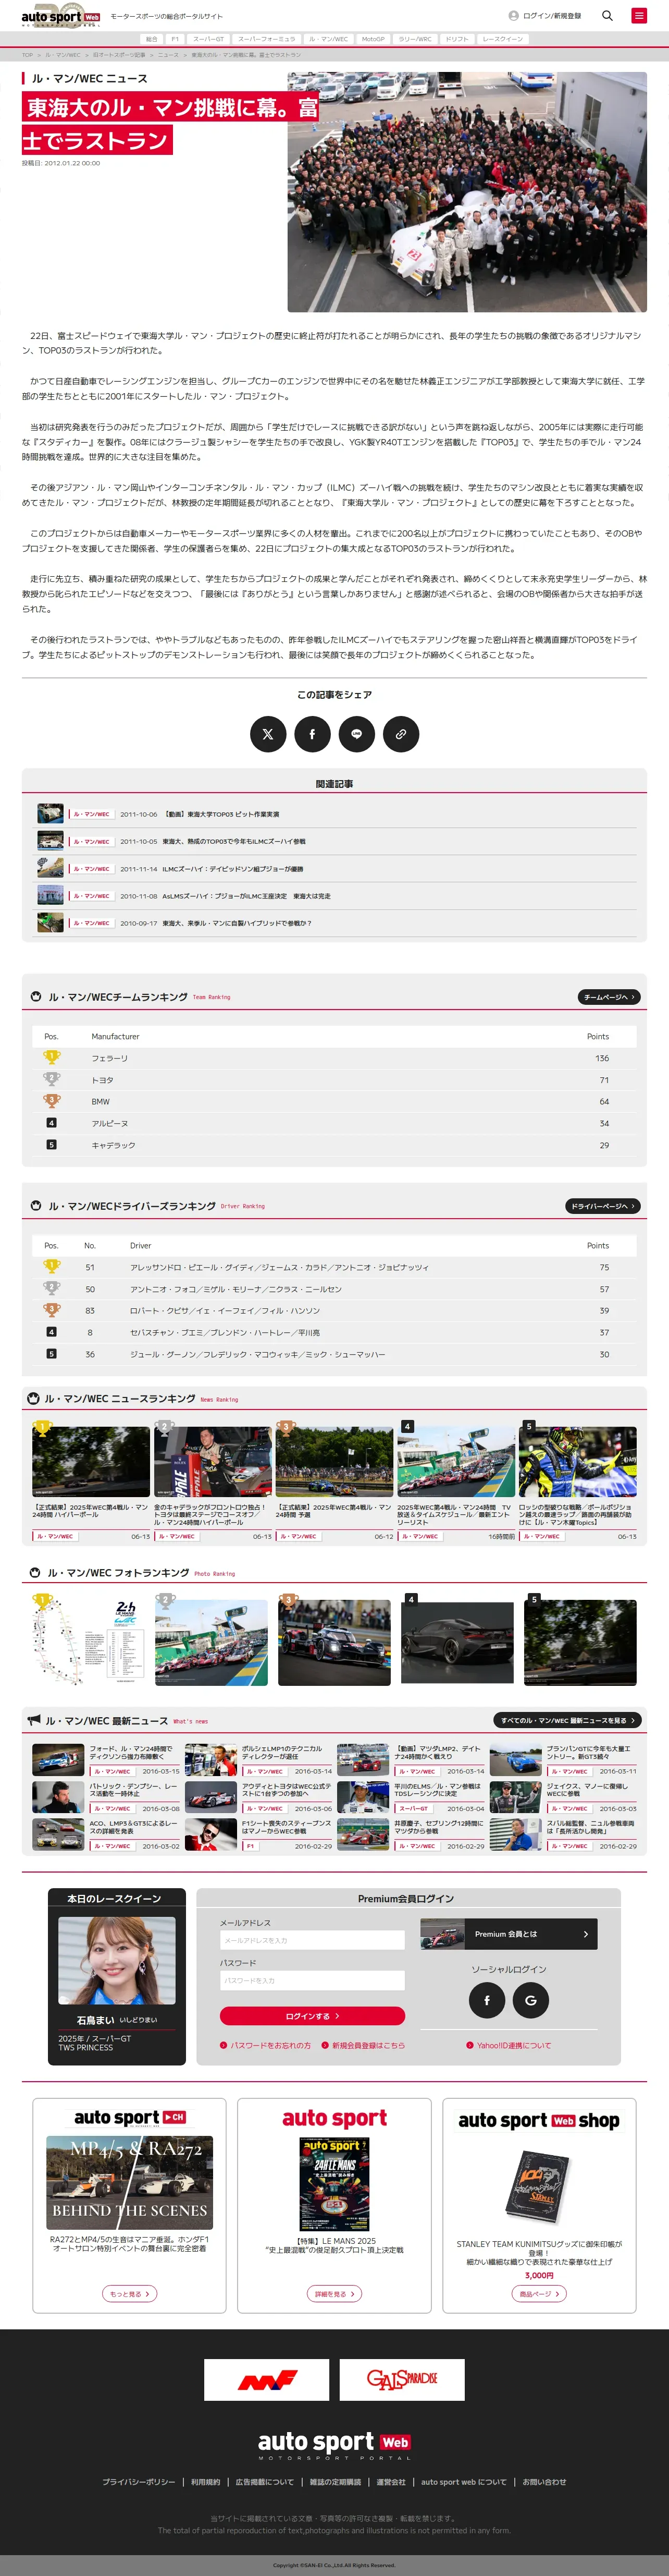Log in with Facebook social icon
The width and height of the screenshot is (669, 2576).
(487, 2000)
